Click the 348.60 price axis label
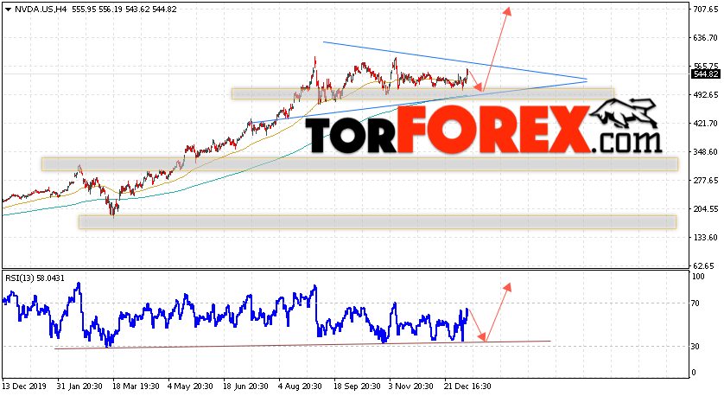 pos(706,151)
